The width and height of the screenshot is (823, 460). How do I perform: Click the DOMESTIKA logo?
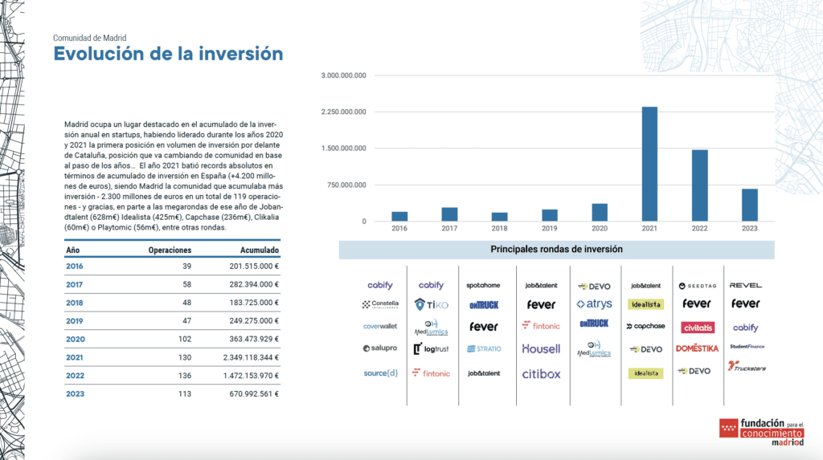[697, 348]
